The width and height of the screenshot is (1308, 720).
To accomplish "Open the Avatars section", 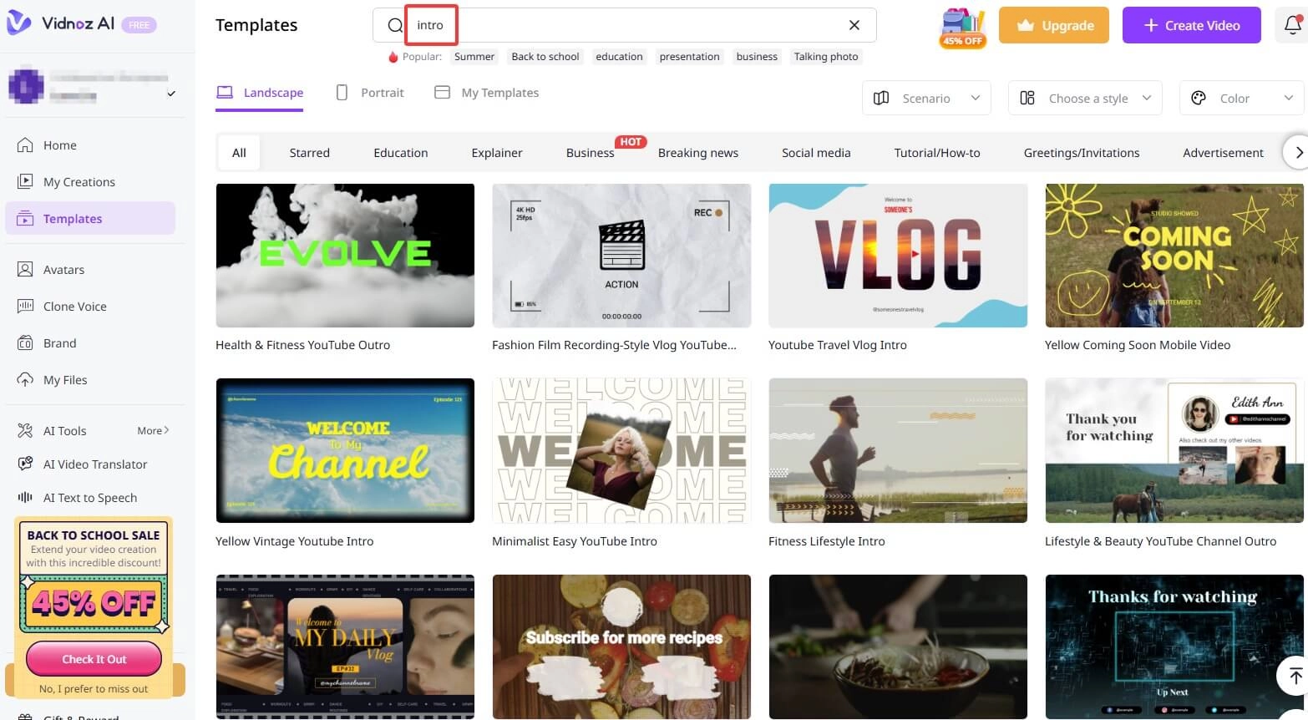I will coord(63,269).
